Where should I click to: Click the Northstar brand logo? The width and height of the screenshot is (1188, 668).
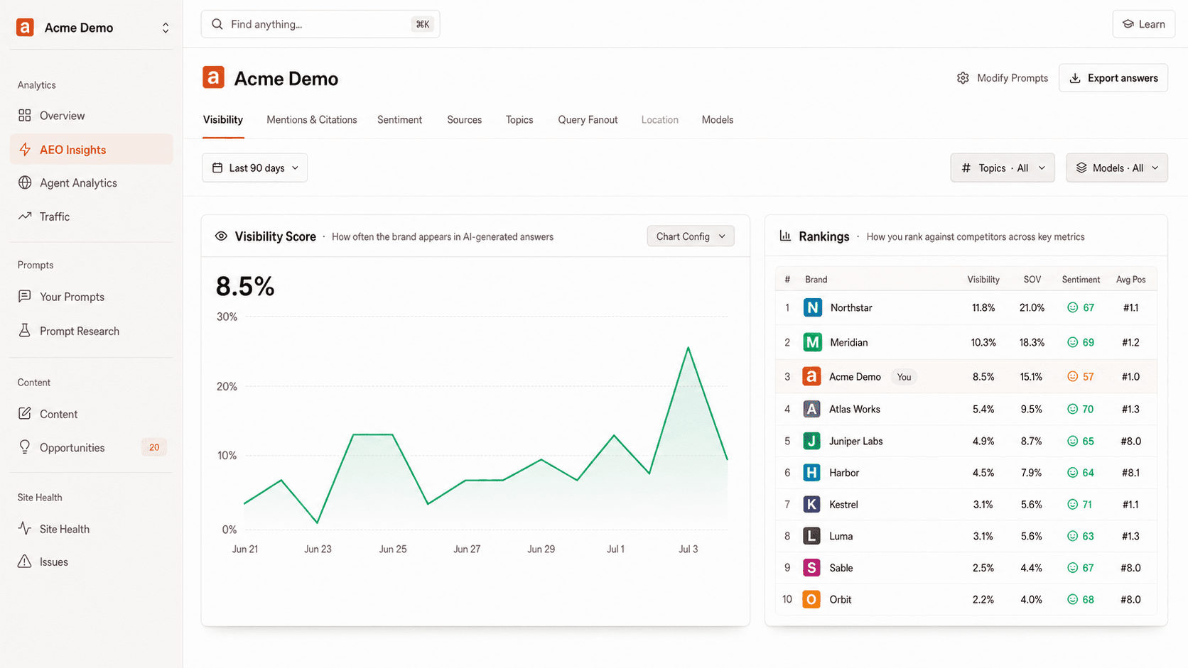point(813,307)
